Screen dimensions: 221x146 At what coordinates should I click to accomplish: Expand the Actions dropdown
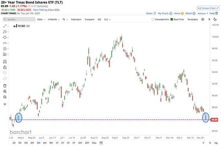[203, 13]
